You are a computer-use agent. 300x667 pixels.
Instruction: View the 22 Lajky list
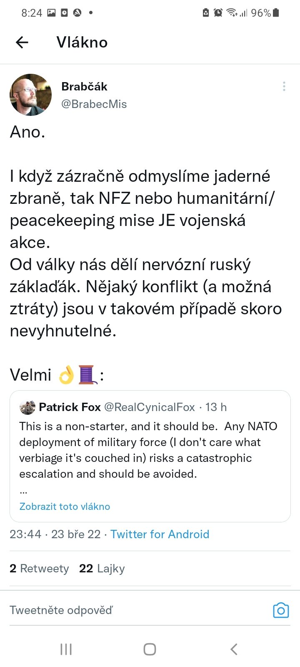tap(102, 569)
